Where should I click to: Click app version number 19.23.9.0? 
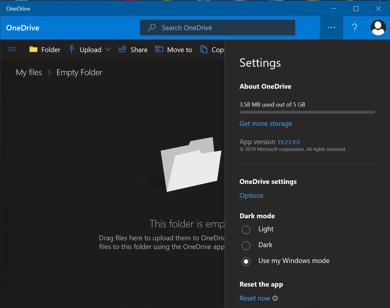pos(288,142)
